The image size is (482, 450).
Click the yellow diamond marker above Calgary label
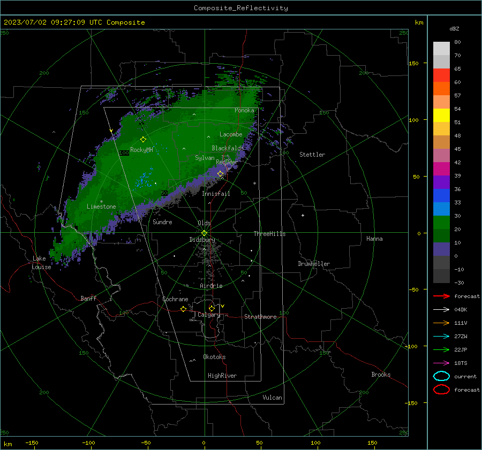(212, 308)
